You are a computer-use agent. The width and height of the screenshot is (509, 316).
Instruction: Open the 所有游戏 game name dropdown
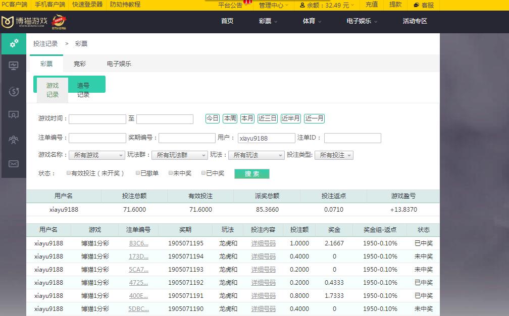pyautogui.click(x=96, y=155)
